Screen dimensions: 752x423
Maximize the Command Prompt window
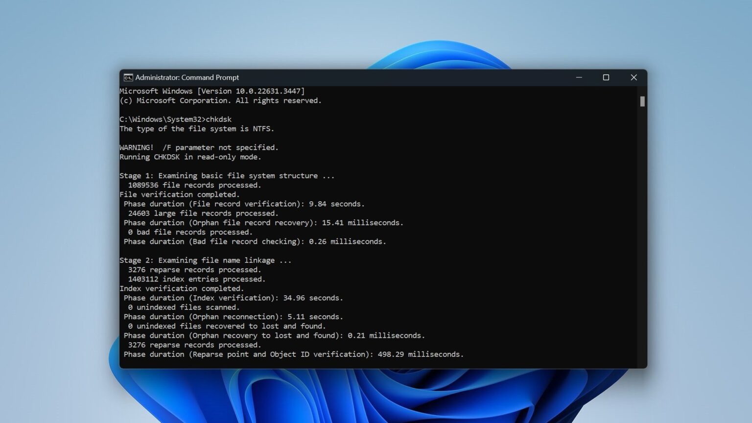(x=606, y=77)
